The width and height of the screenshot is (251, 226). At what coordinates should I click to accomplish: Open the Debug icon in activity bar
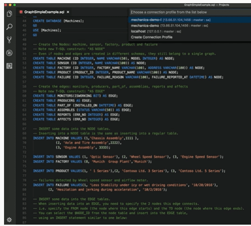(x=9, y=53)
